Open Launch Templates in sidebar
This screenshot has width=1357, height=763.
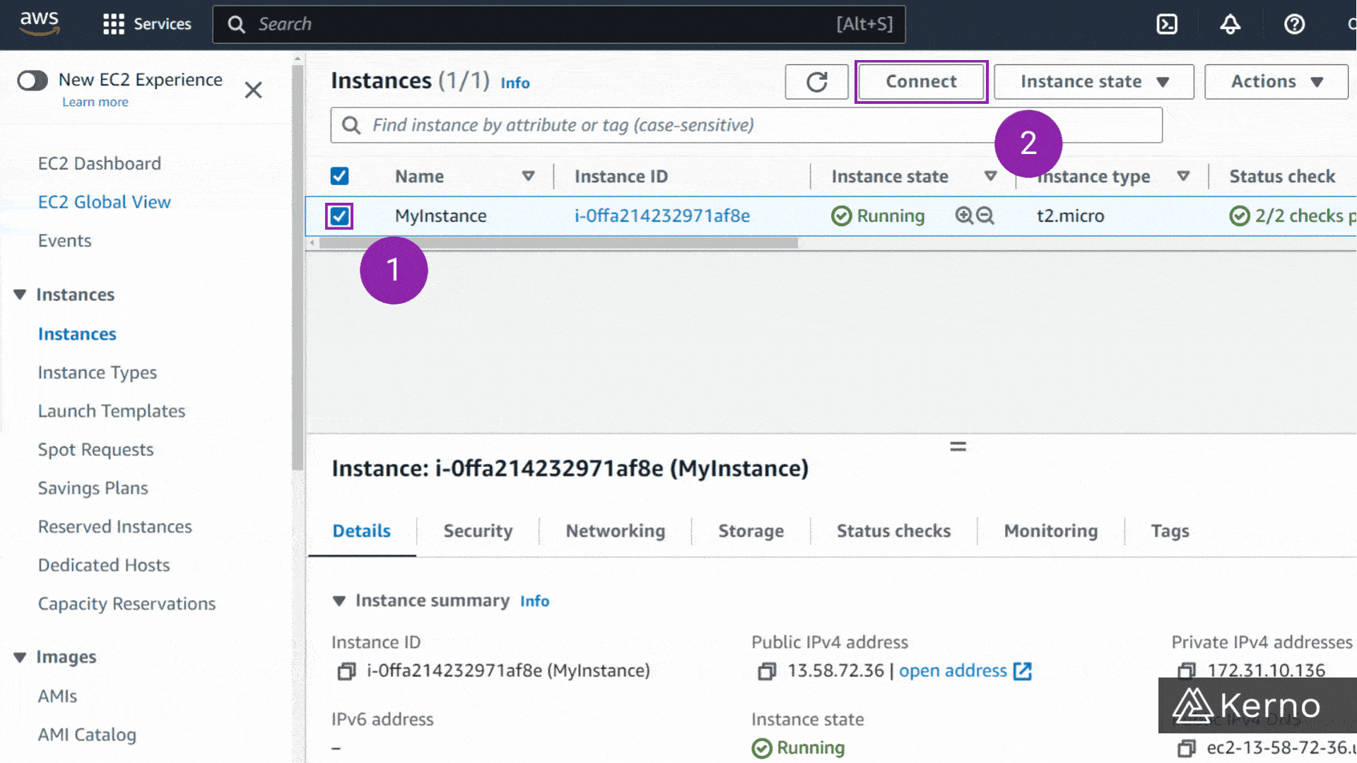tap(112, 412)
